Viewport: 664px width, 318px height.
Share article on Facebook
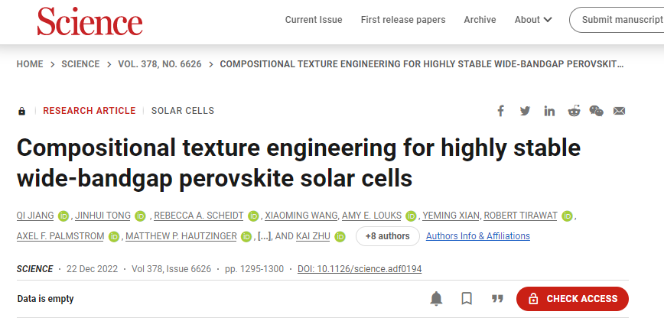500,111
